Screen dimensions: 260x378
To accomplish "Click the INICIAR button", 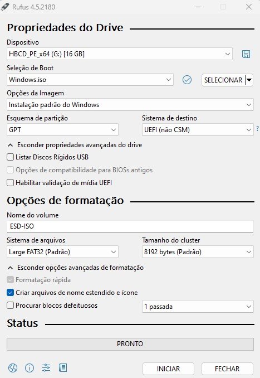I will [168, 369].
